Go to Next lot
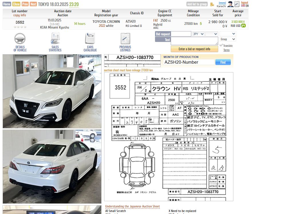Viewport: 286px width, 214px height. point(33,4)
